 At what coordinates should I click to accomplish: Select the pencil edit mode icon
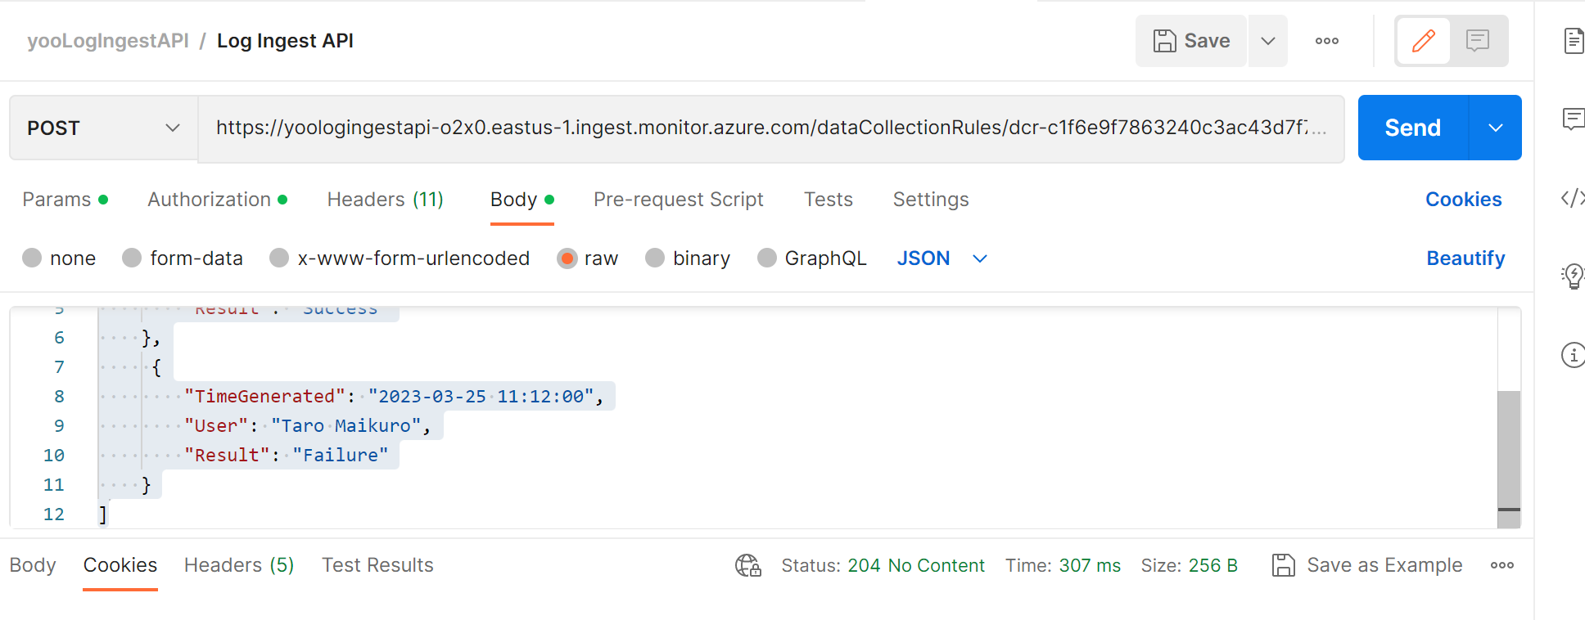(x=1423, y=40)
